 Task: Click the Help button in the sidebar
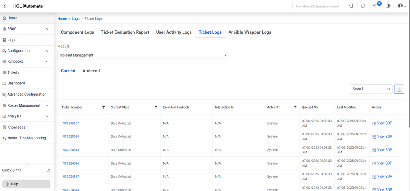[26, 184]
